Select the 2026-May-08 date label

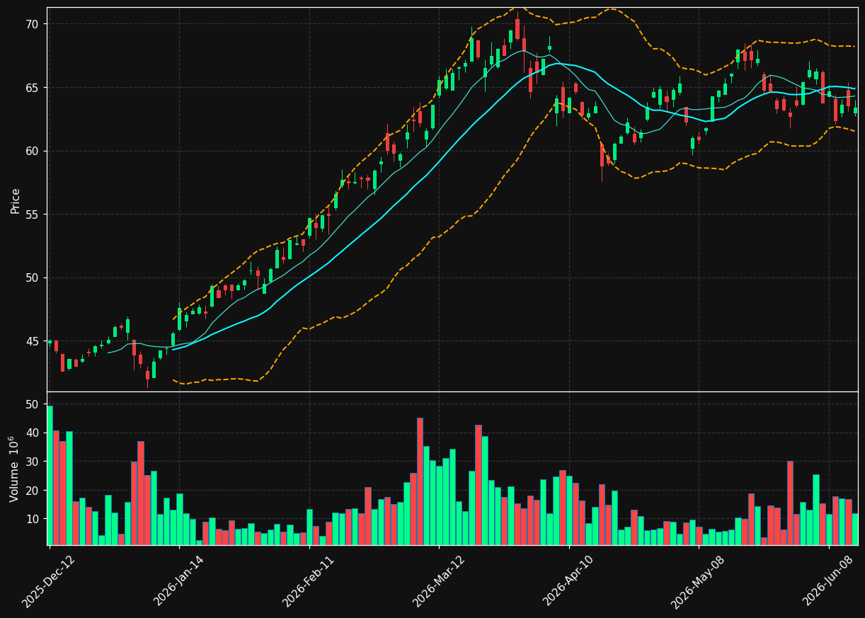pos(698,582)
